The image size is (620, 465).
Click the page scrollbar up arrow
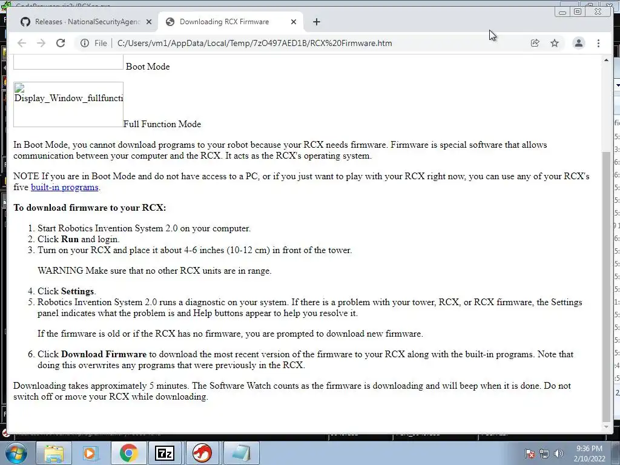coord(606,60)
